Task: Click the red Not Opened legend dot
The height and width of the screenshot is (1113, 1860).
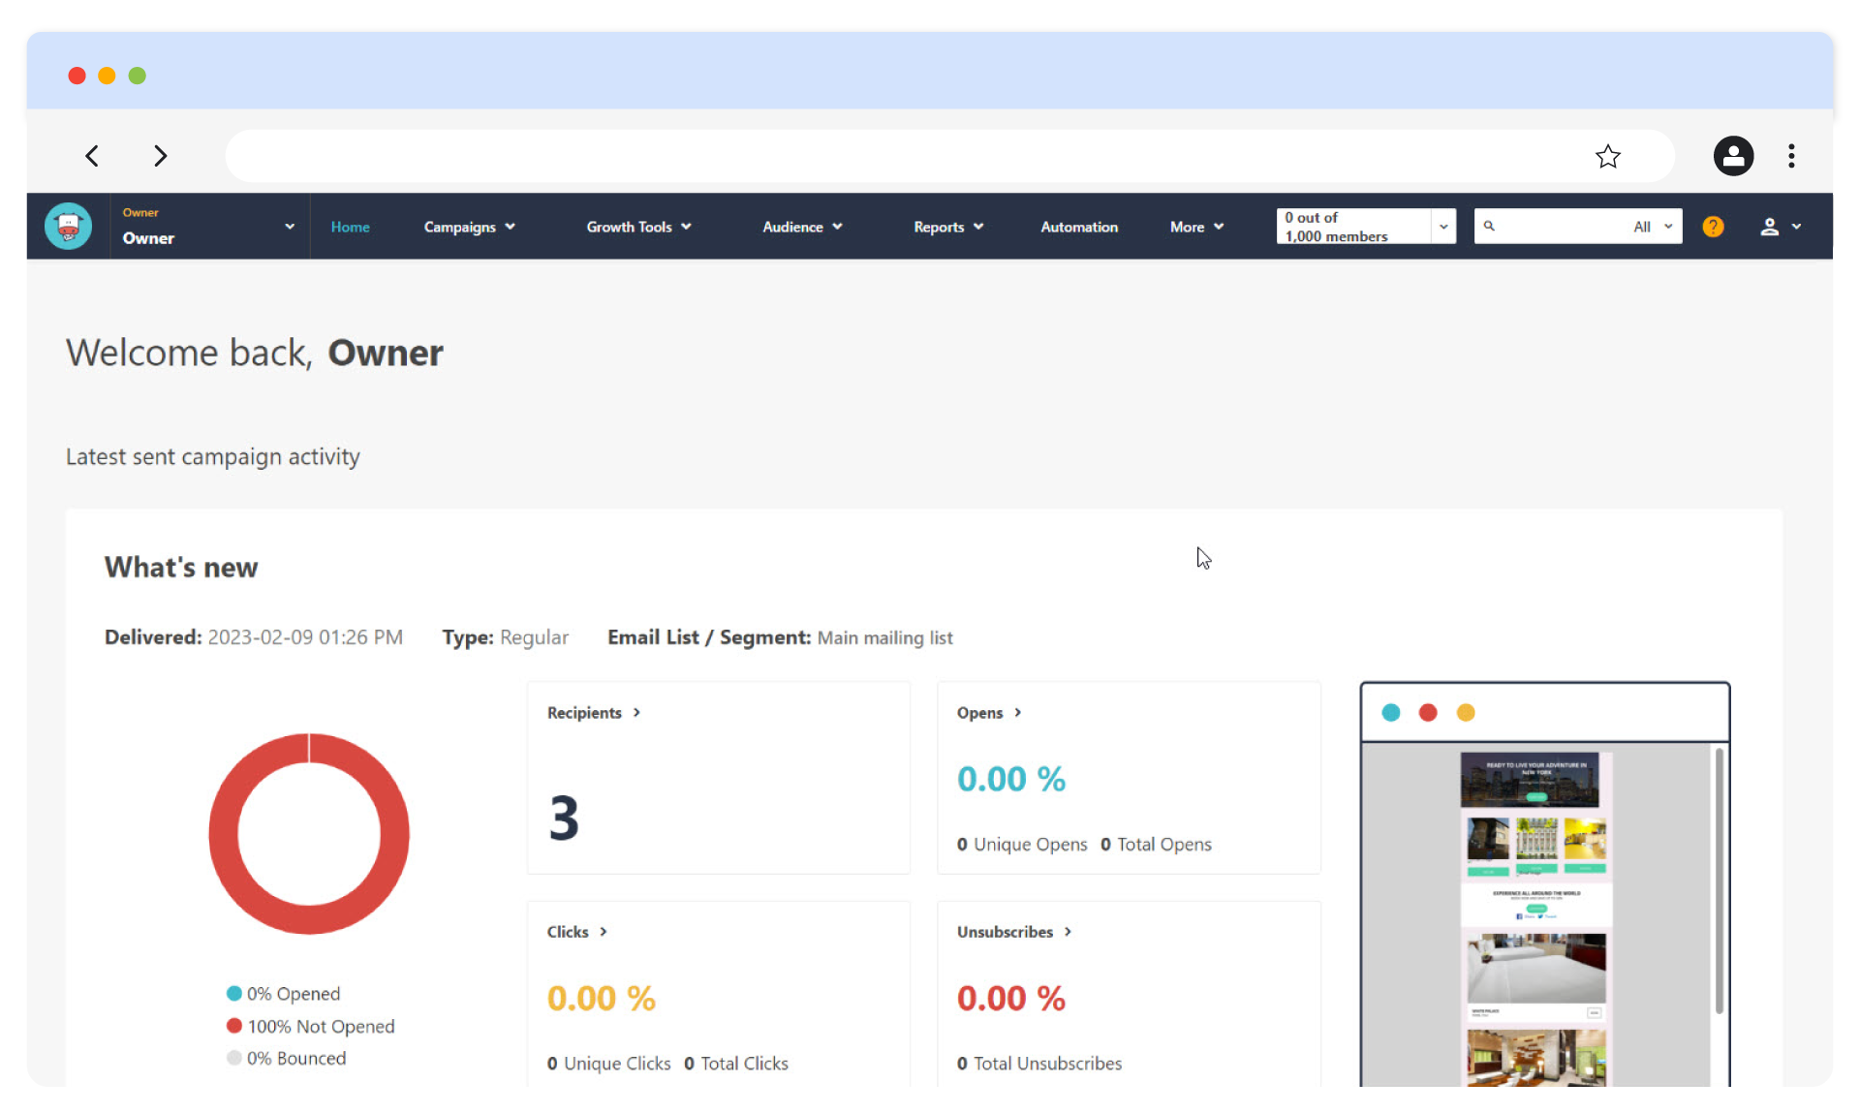Action: click(x=234, y=1026)
